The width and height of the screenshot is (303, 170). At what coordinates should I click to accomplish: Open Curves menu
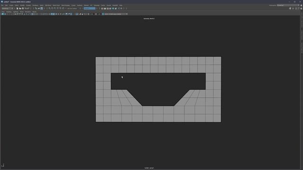[73, 5]
